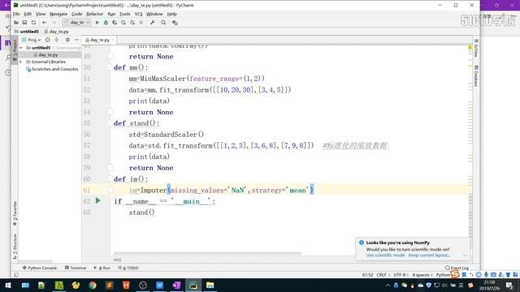Open OneNote from the Windows taskbar

[x=176, y=285]
